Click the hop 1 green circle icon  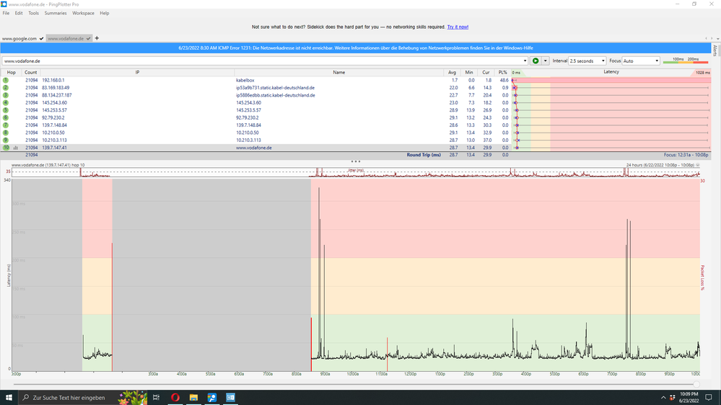(6, 80)
